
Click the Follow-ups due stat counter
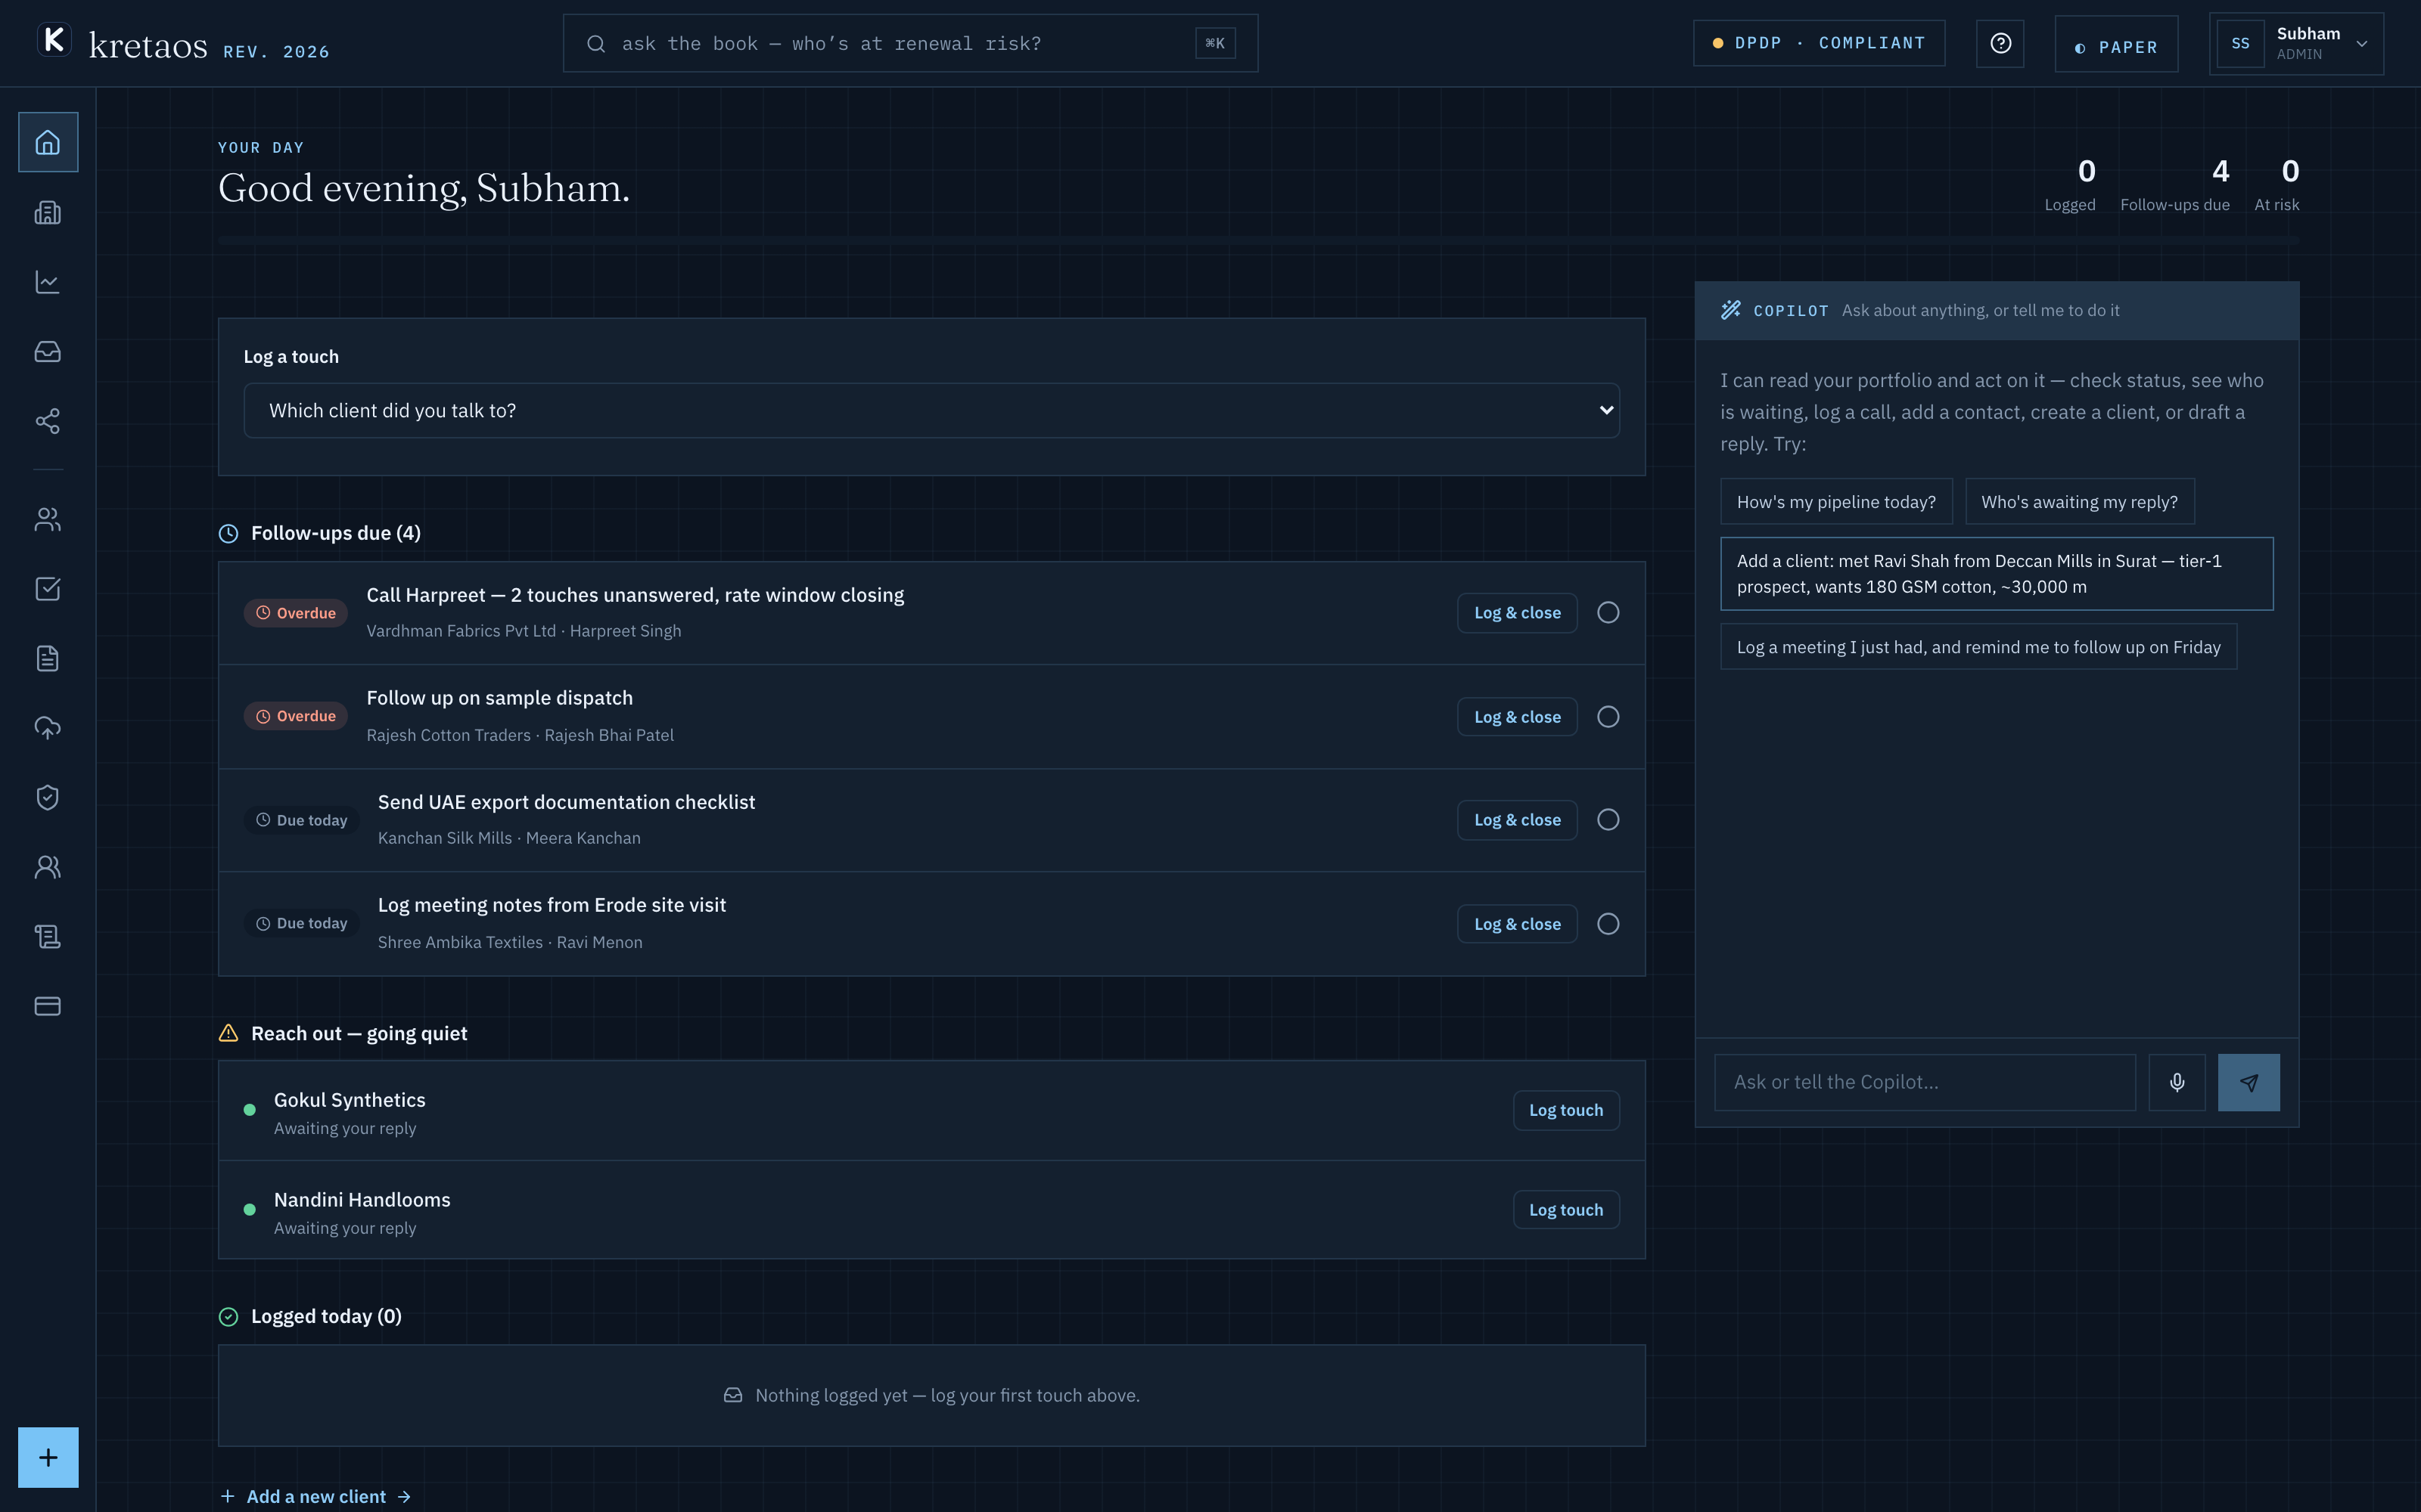(x=2175, y=185)
